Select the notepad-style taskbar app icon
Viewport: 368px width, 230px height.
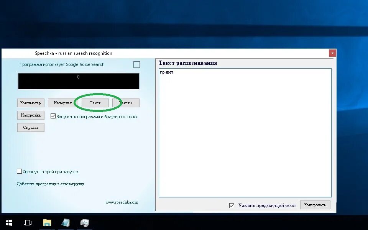66,222
